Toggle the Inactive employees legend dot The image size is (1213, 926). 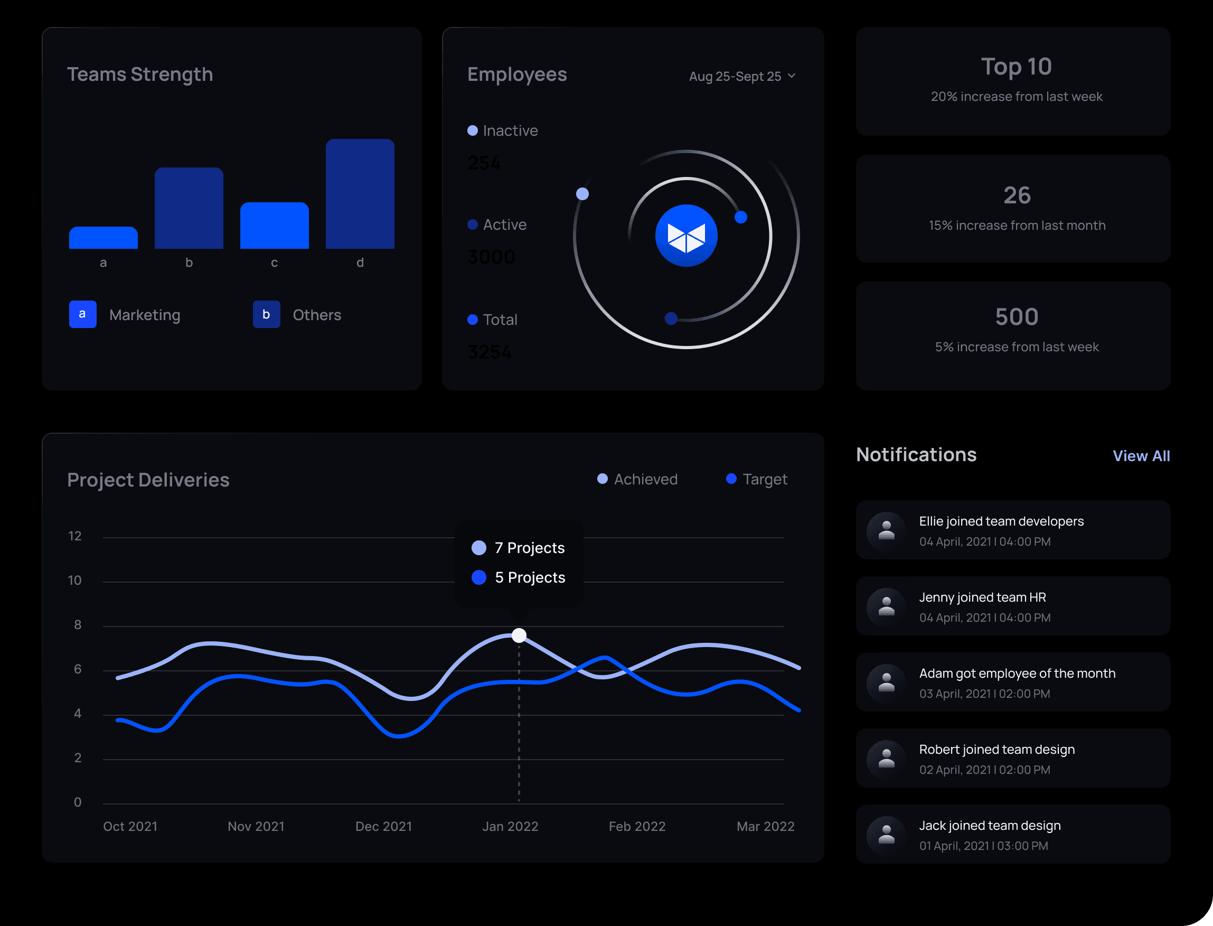[472, 130]
